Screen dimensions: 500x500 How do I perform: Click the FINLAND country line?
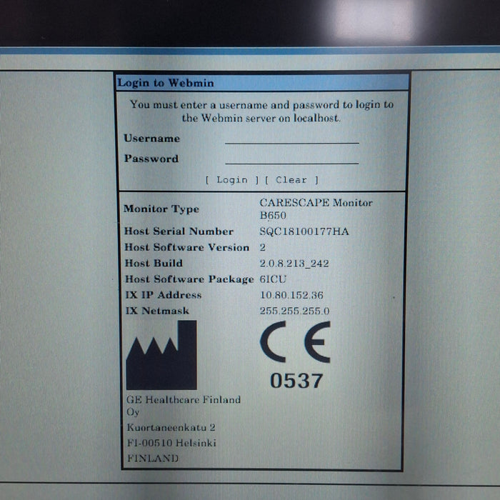coord(153,459)
